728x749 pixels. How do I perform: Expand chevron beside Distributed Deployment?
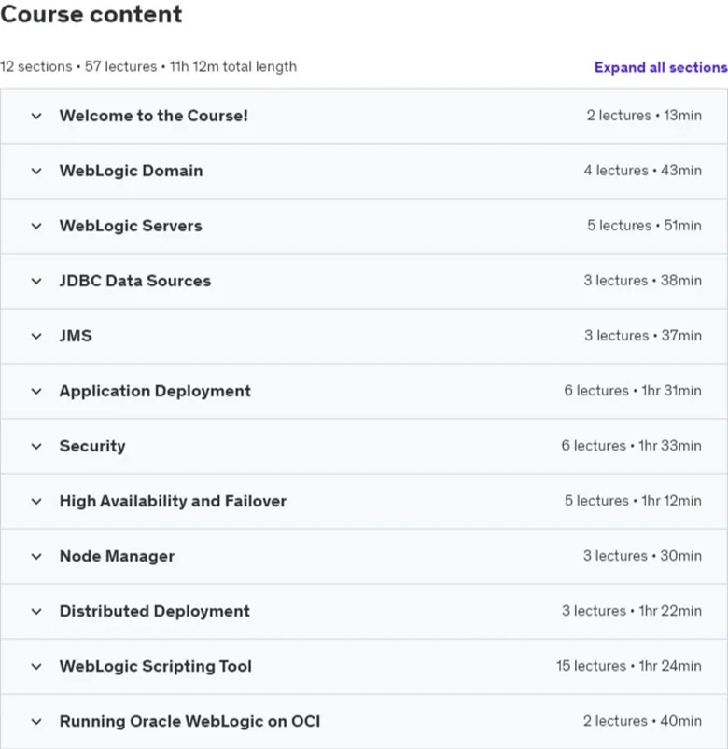[36, 612]
